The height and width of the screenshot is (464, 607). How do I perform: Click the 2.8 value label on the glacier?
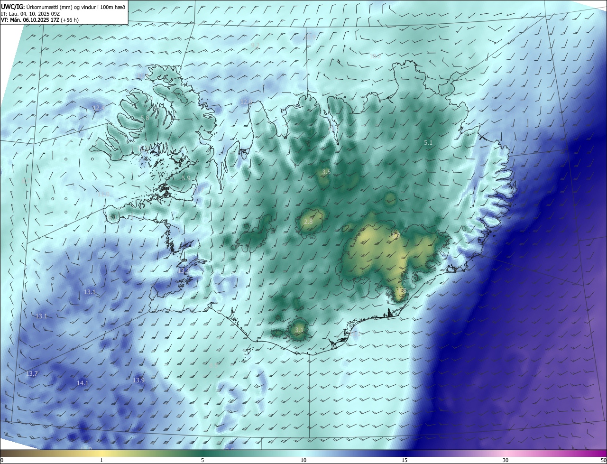pyautogui.click(x=308, y=222)
